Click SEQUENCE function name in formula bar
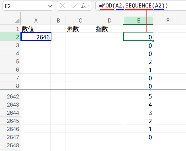 139,6
